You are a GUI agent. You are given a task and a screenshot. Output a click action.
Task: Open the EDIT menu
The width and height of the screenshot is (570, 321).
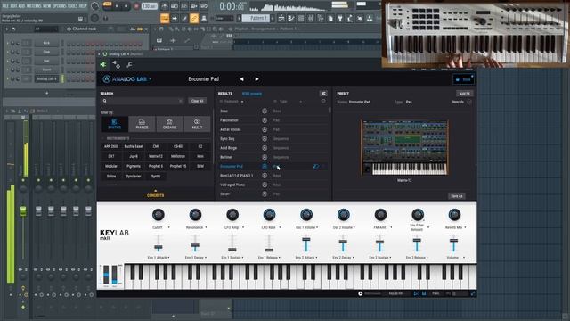(13, 6)
